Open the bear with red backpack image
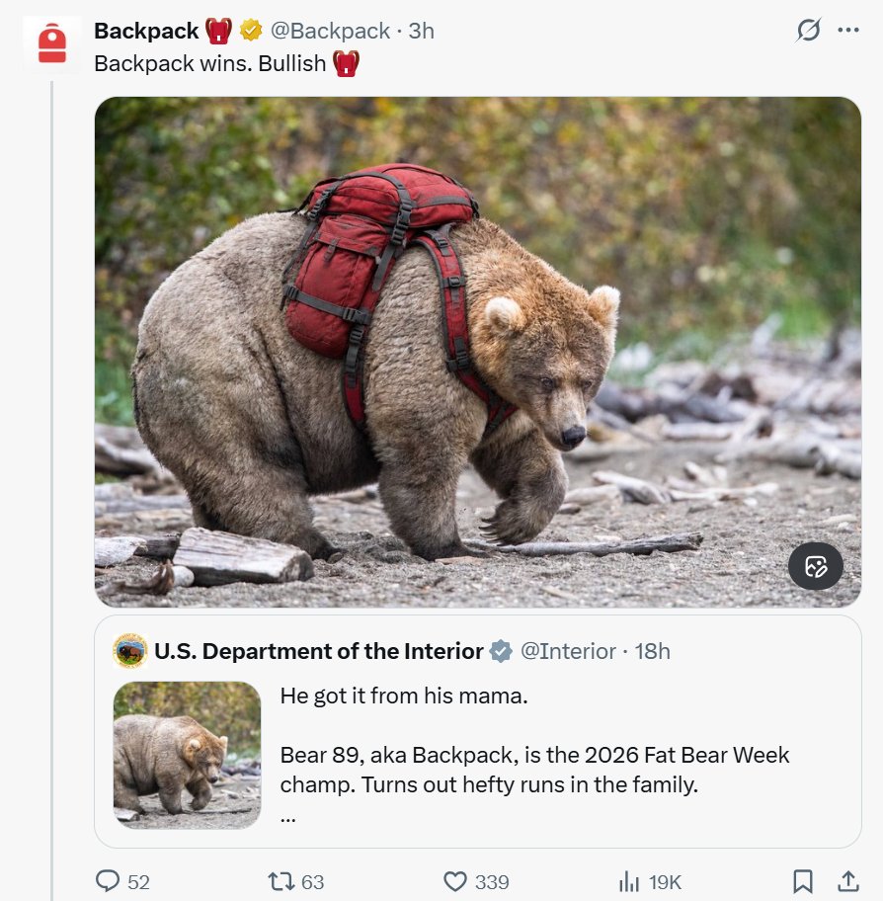Image resolution: width=883 pixels, height=901 pixels. [x=477, y=352]
